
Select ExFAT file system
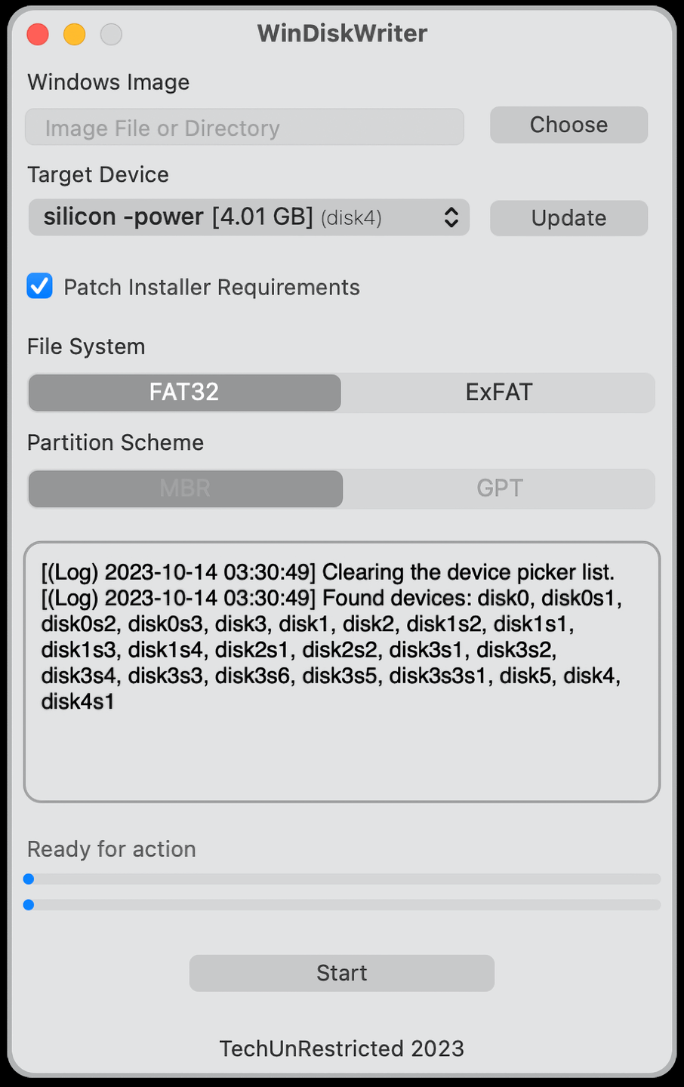(498, 393)
